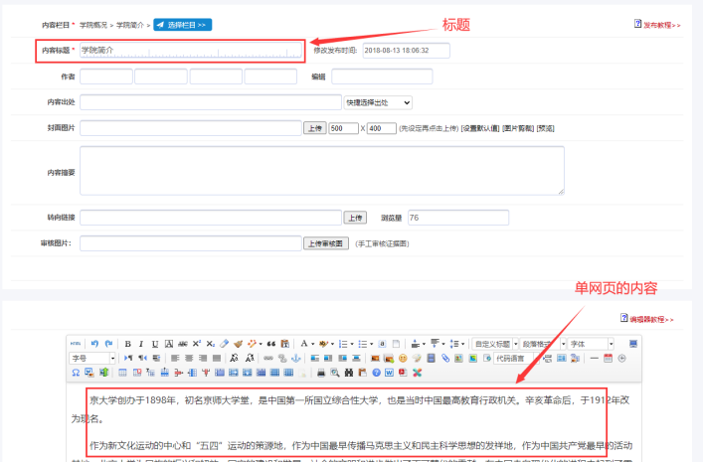Click the Italic formatting icon
The height and width of the screenshot is (463, 703).
(x=140, y=344)
